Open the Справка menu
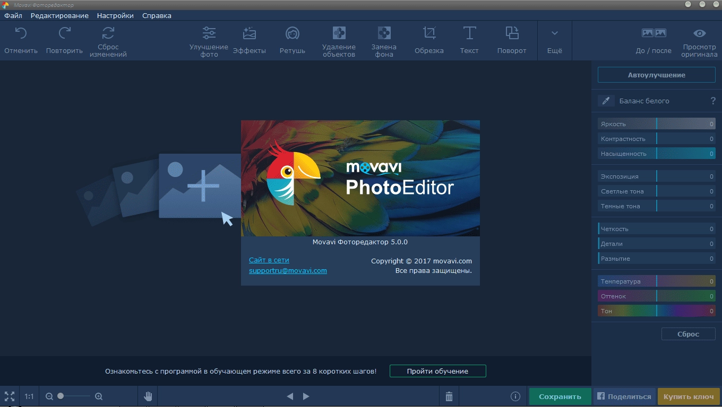722x407 pixels. pos(157,15)
